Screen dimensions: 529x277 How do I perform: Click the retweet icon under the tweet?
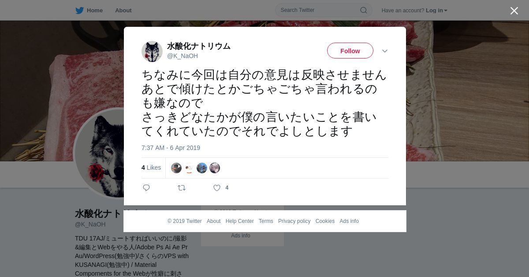click(182, 188)
